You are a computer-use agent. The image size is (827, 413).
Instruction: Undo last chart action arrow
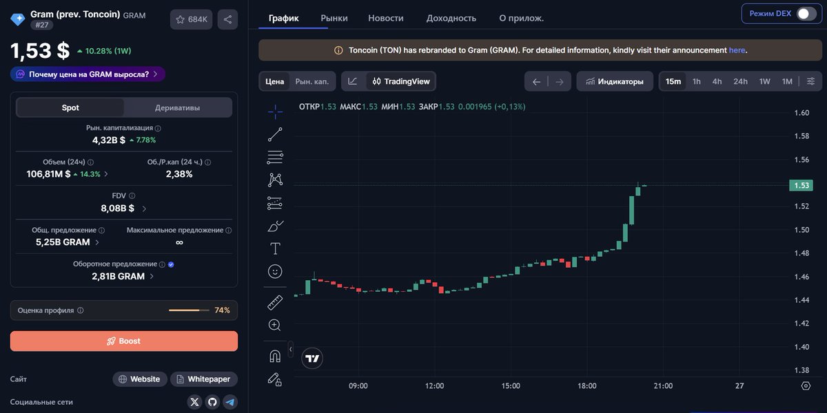pyautogui.click(x=536, y=82)
